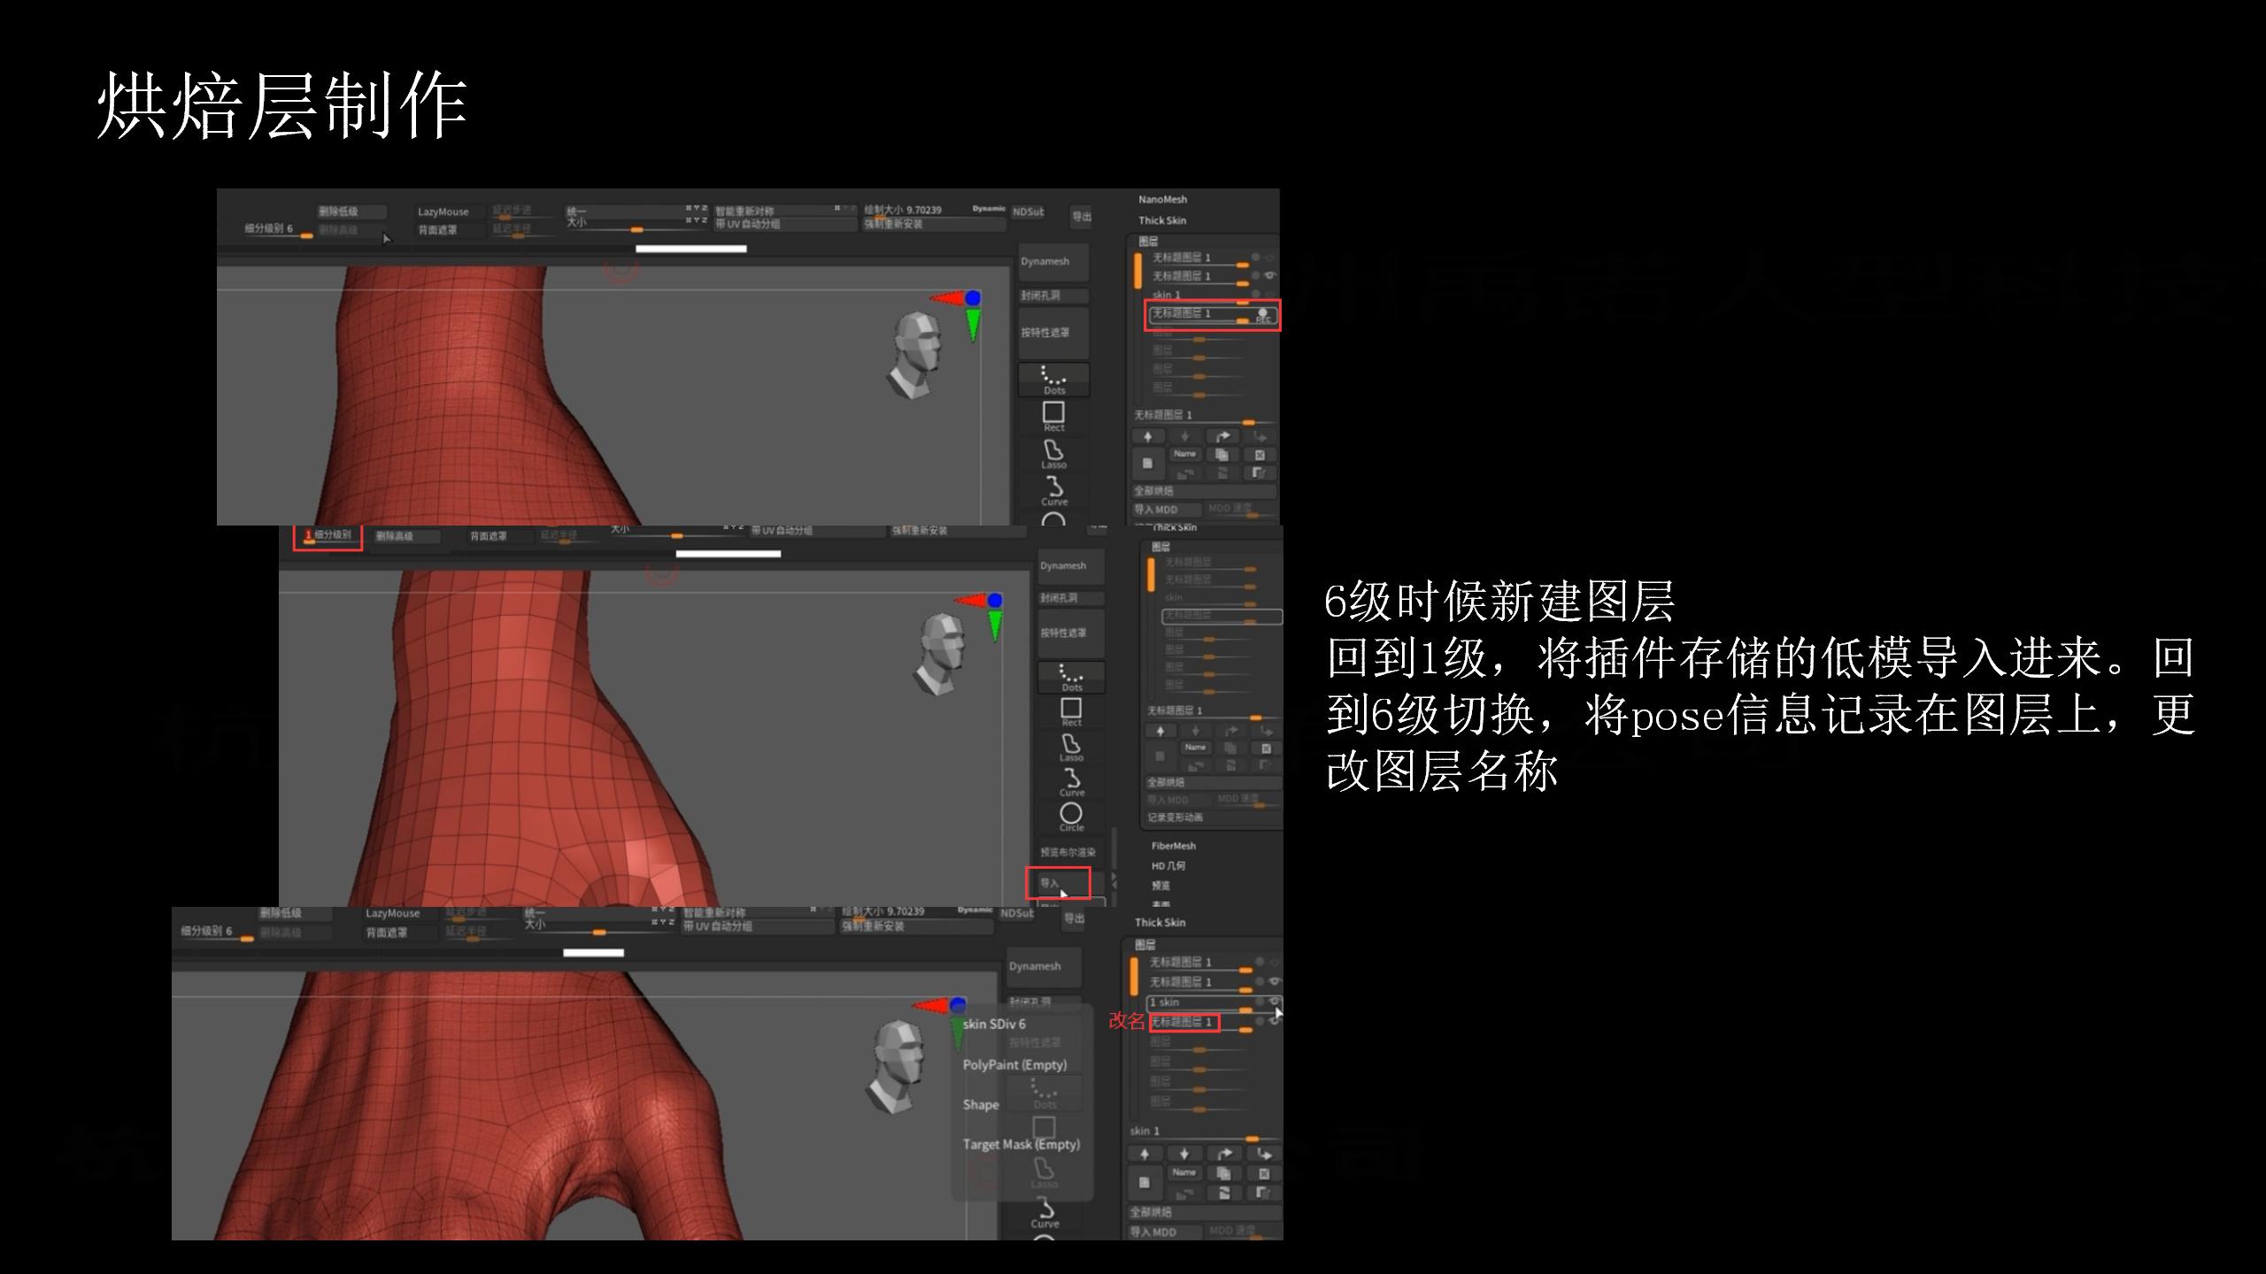Click 记录变形动画 button

tap(1175, 817)
